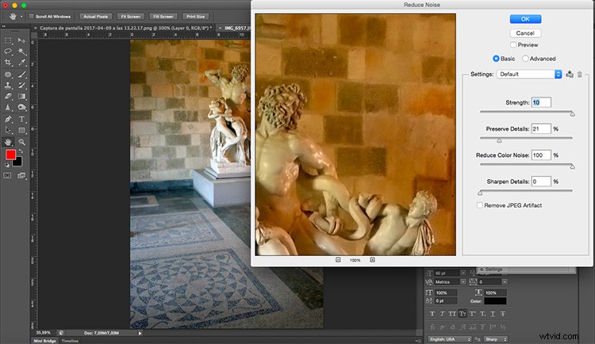Screen dimensions: 595x344
Task: Click the Fit Screen button
Action: (x=131, y=17)
